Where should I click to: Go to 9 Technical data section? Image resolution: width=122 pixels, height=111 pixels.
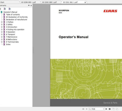click(12, 42)
